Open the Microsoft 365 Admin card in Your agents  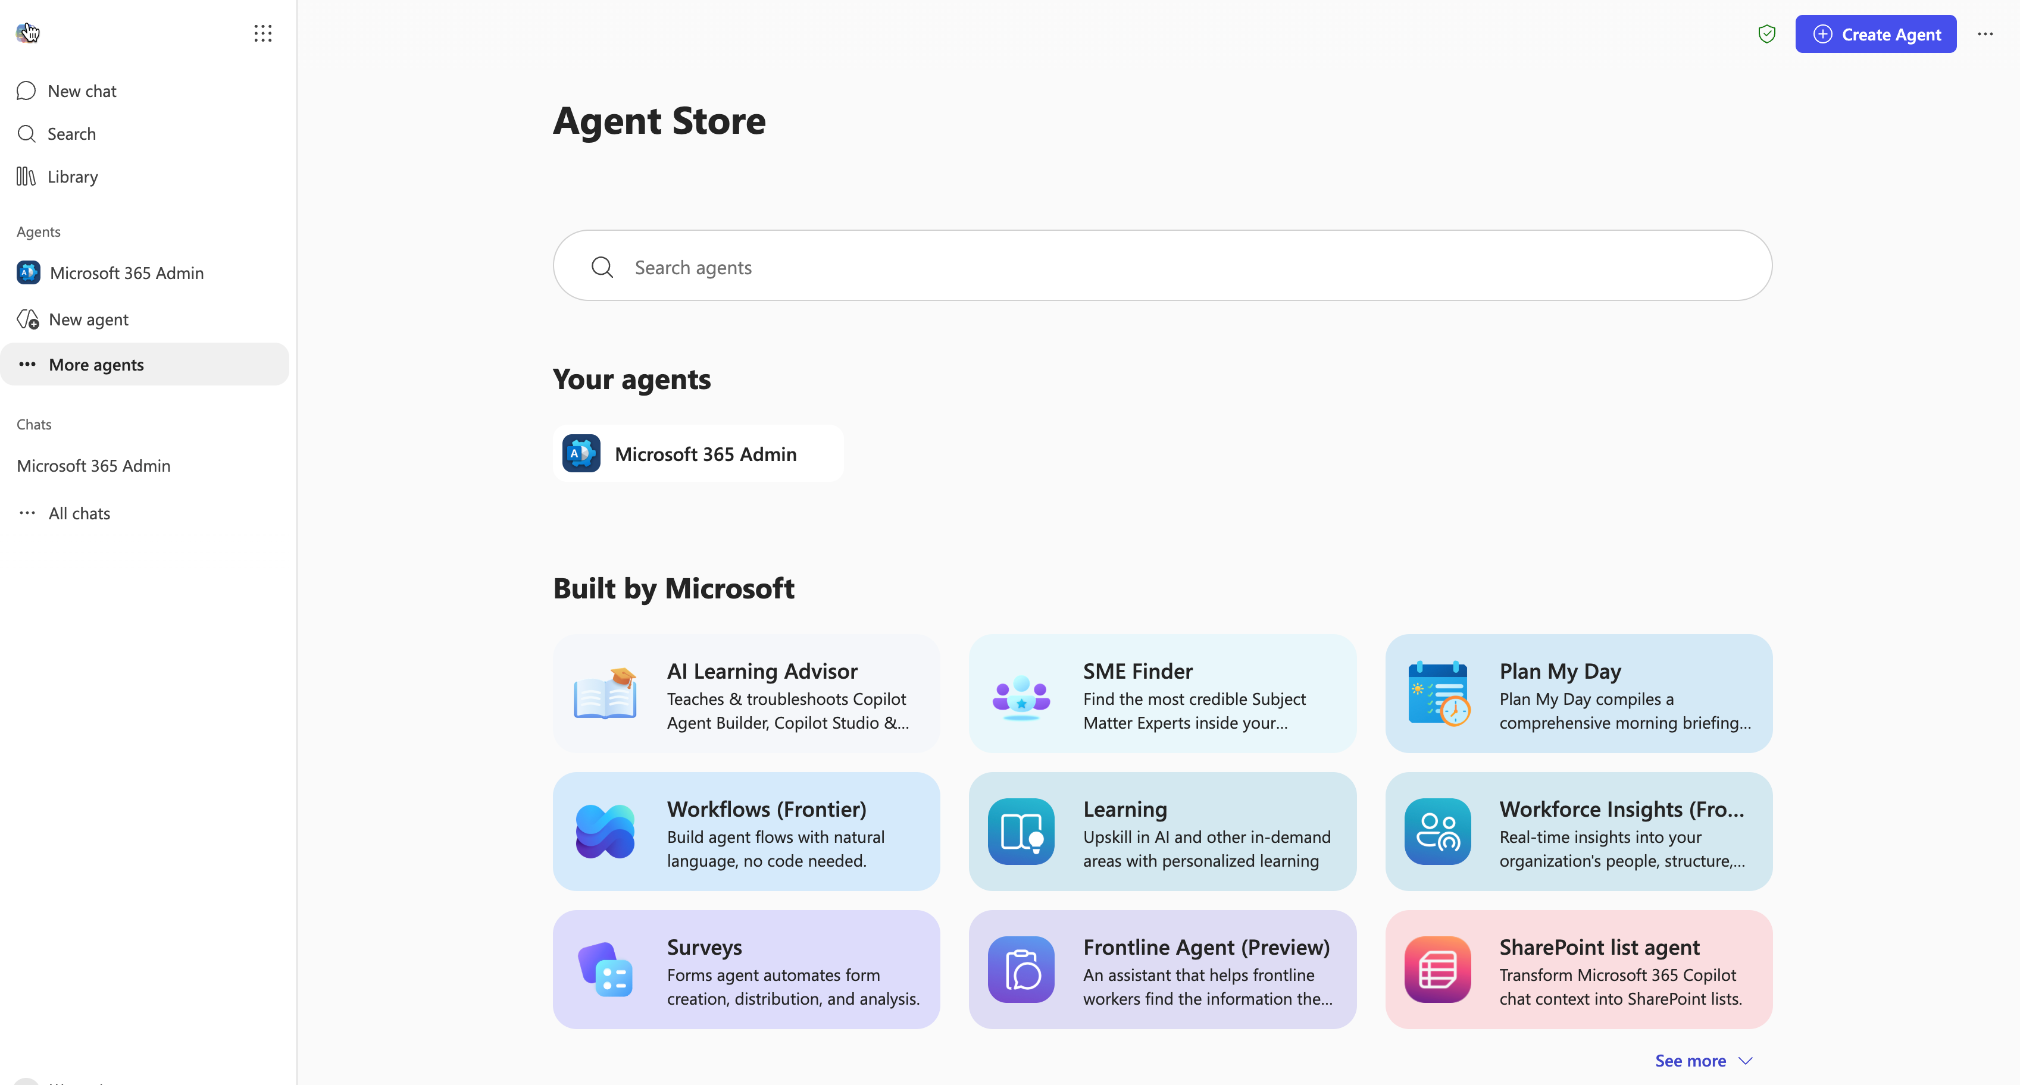tap(698, 454)
